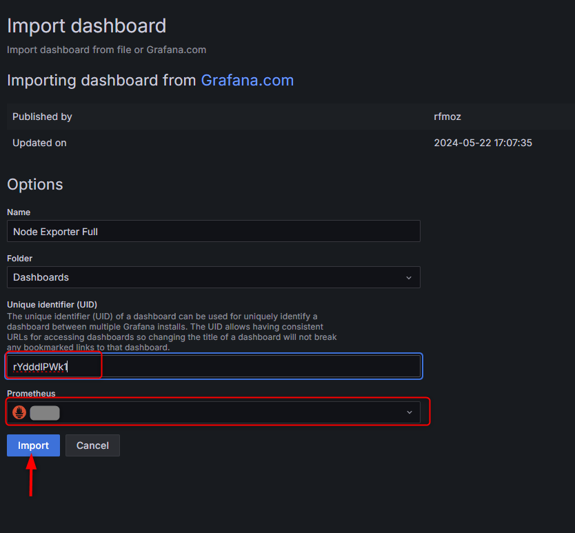Click the Prometheus flame icon
The height and width of the screenshot is (533, 575).
19,412
